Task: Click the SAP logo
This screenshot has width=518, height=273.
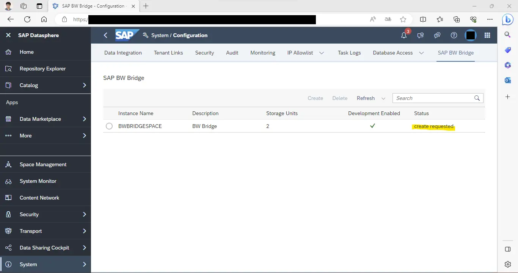Action: (x=127, y=35)
